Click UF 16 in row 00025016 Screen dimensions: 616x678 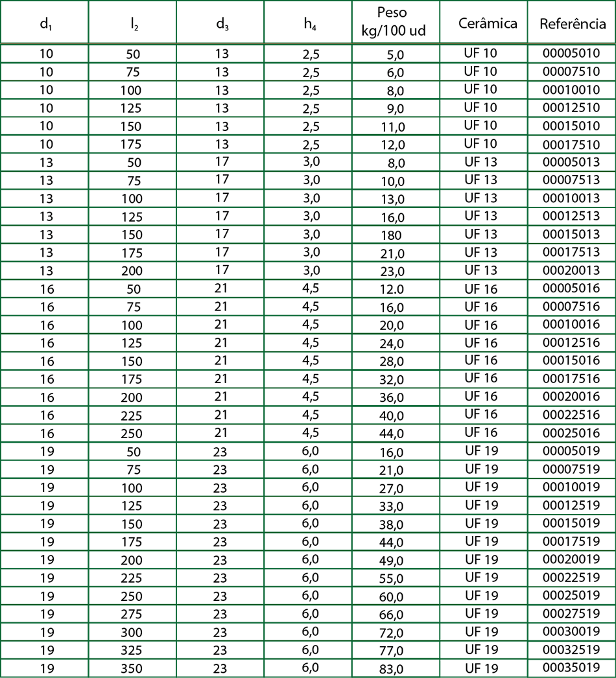coord(481,432)
